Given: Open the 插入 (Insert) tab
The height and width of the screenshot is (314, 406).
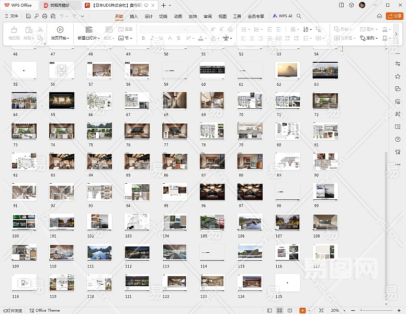Looking at the screenshot, I should click(x=134, y=16).
